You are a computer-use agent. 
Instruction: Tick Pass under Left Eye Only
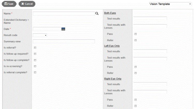136,67
